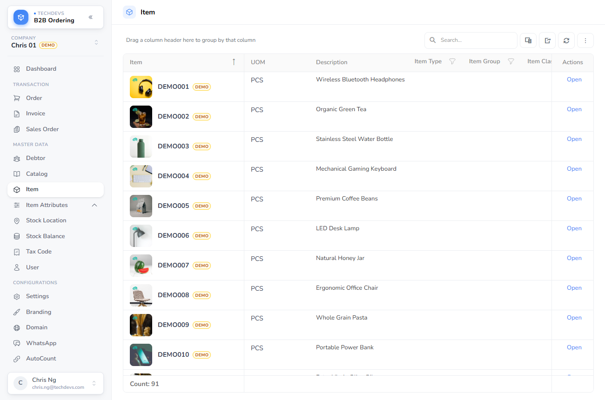The height and width of the screenshot is (400, 605).
Task: Click the Tax Code receipt icon
Action: click(x=17, y=252)
